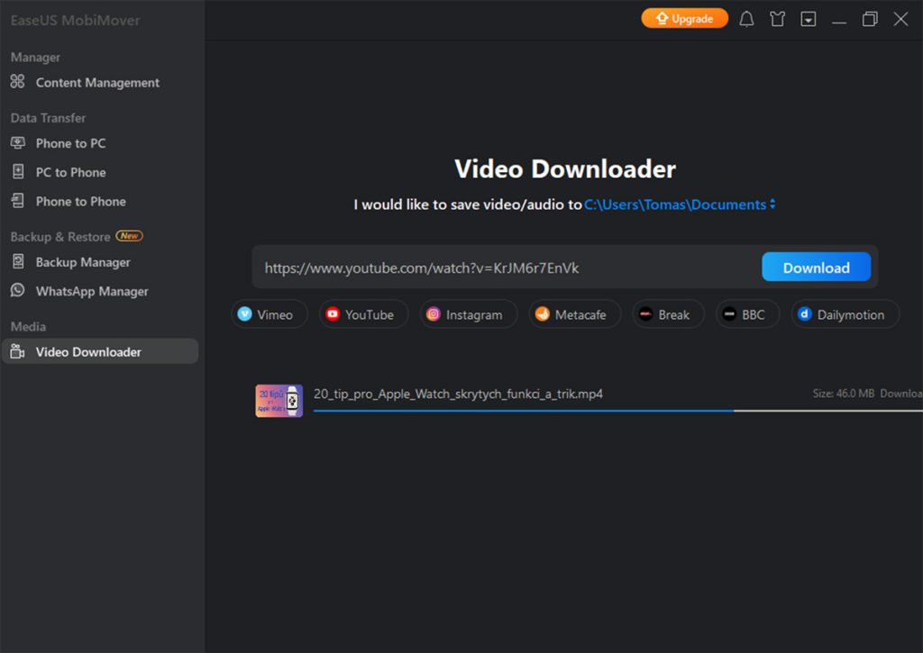Click the Metacafe logo icon
The width and height of the screenshot is (923, 653).
542,314
